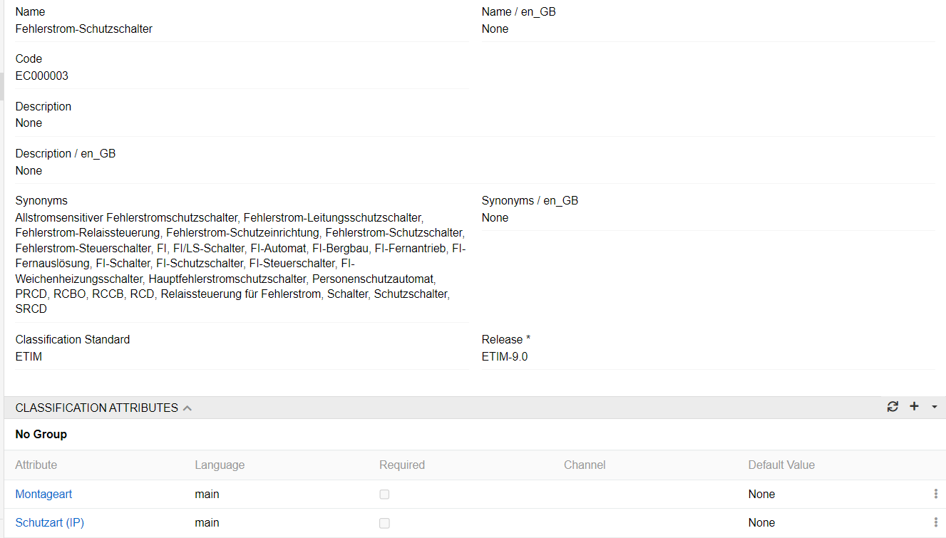Click the Required column header

click(402, 465)
